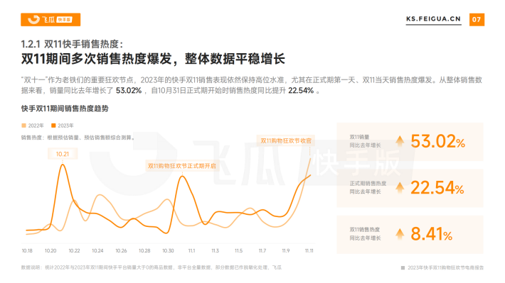Click the up arrow beside 53.02%

400,141
